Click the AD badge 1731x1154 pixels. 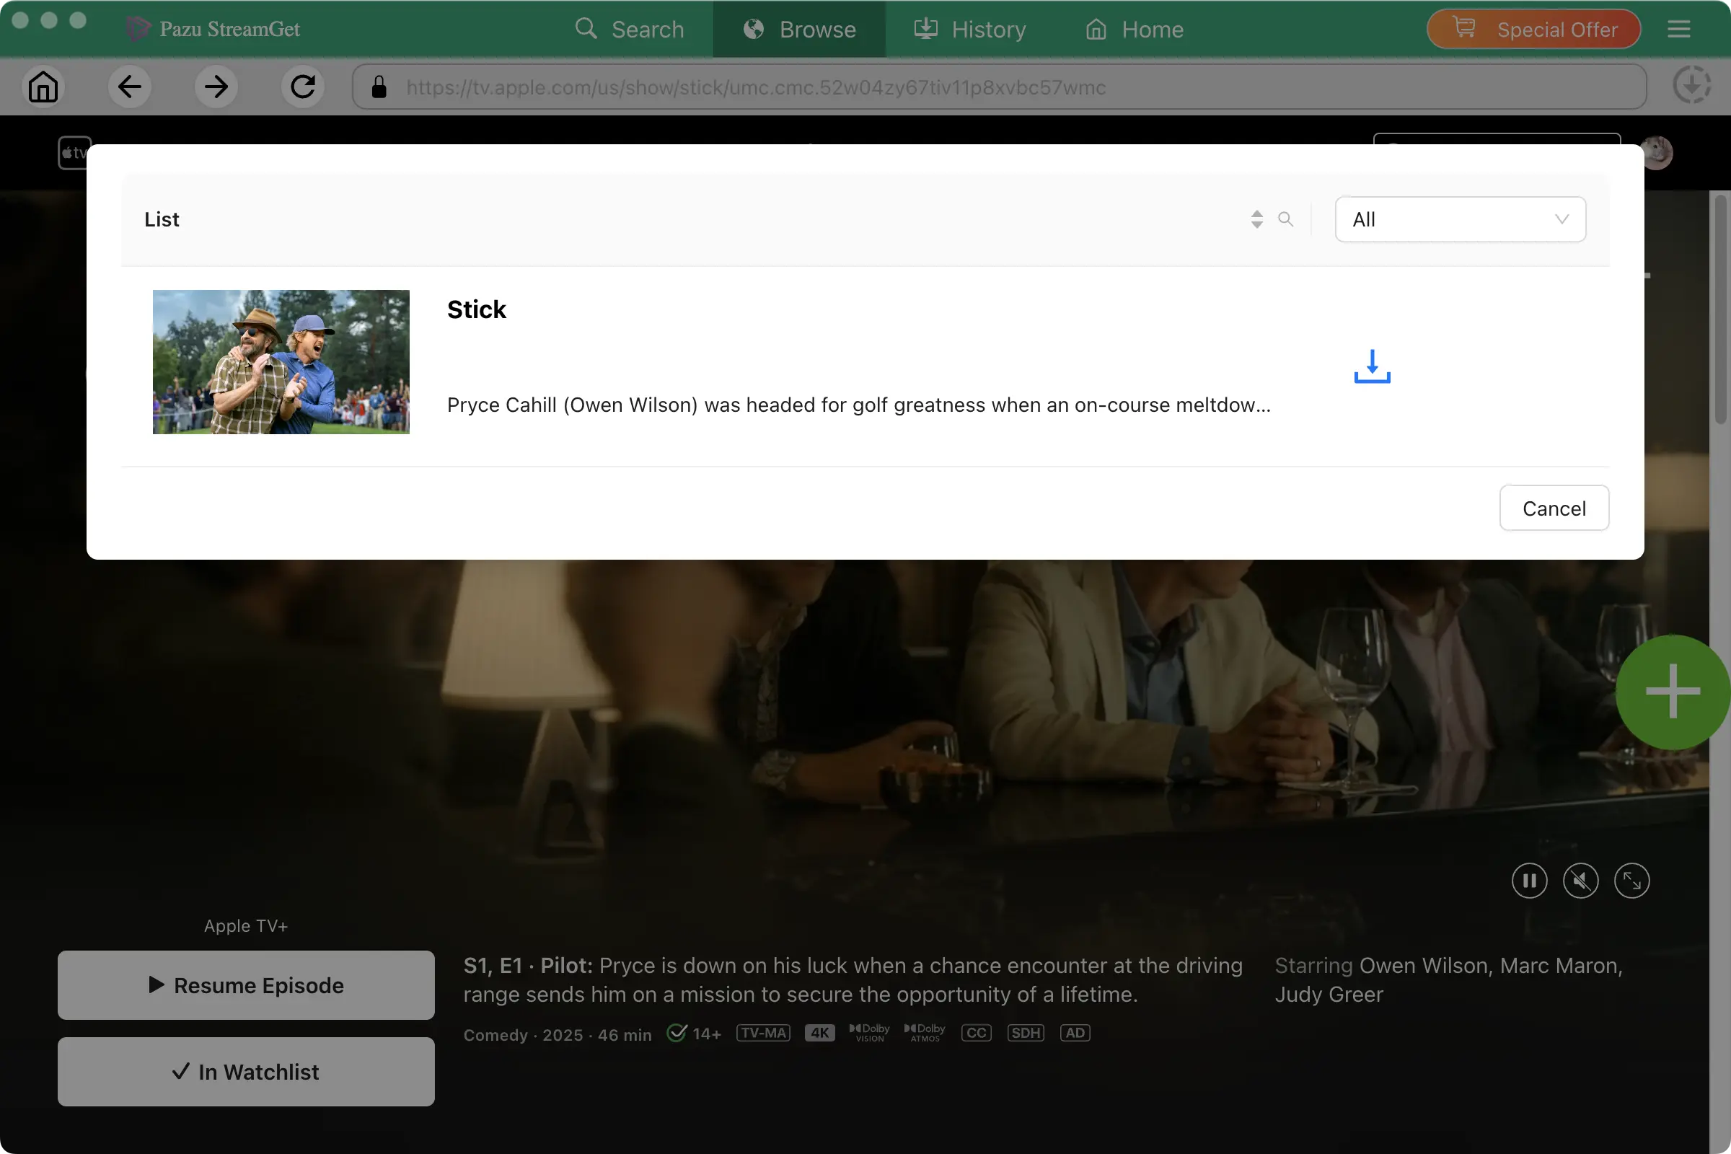point(1075,1033)
